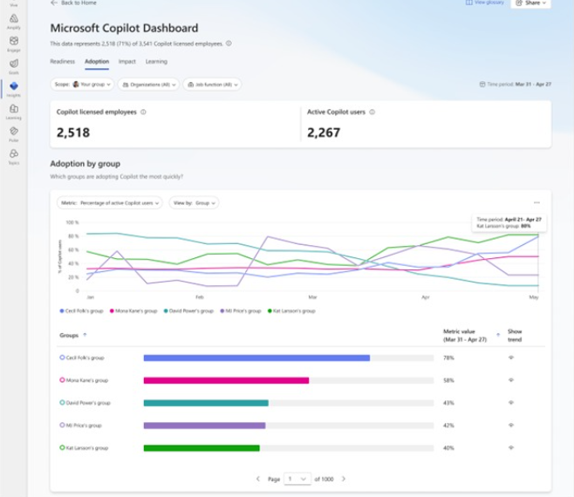This screenshot has width=574, height=497.
Task: Click the Mona Kane's group row name
Action: (87, 380)
